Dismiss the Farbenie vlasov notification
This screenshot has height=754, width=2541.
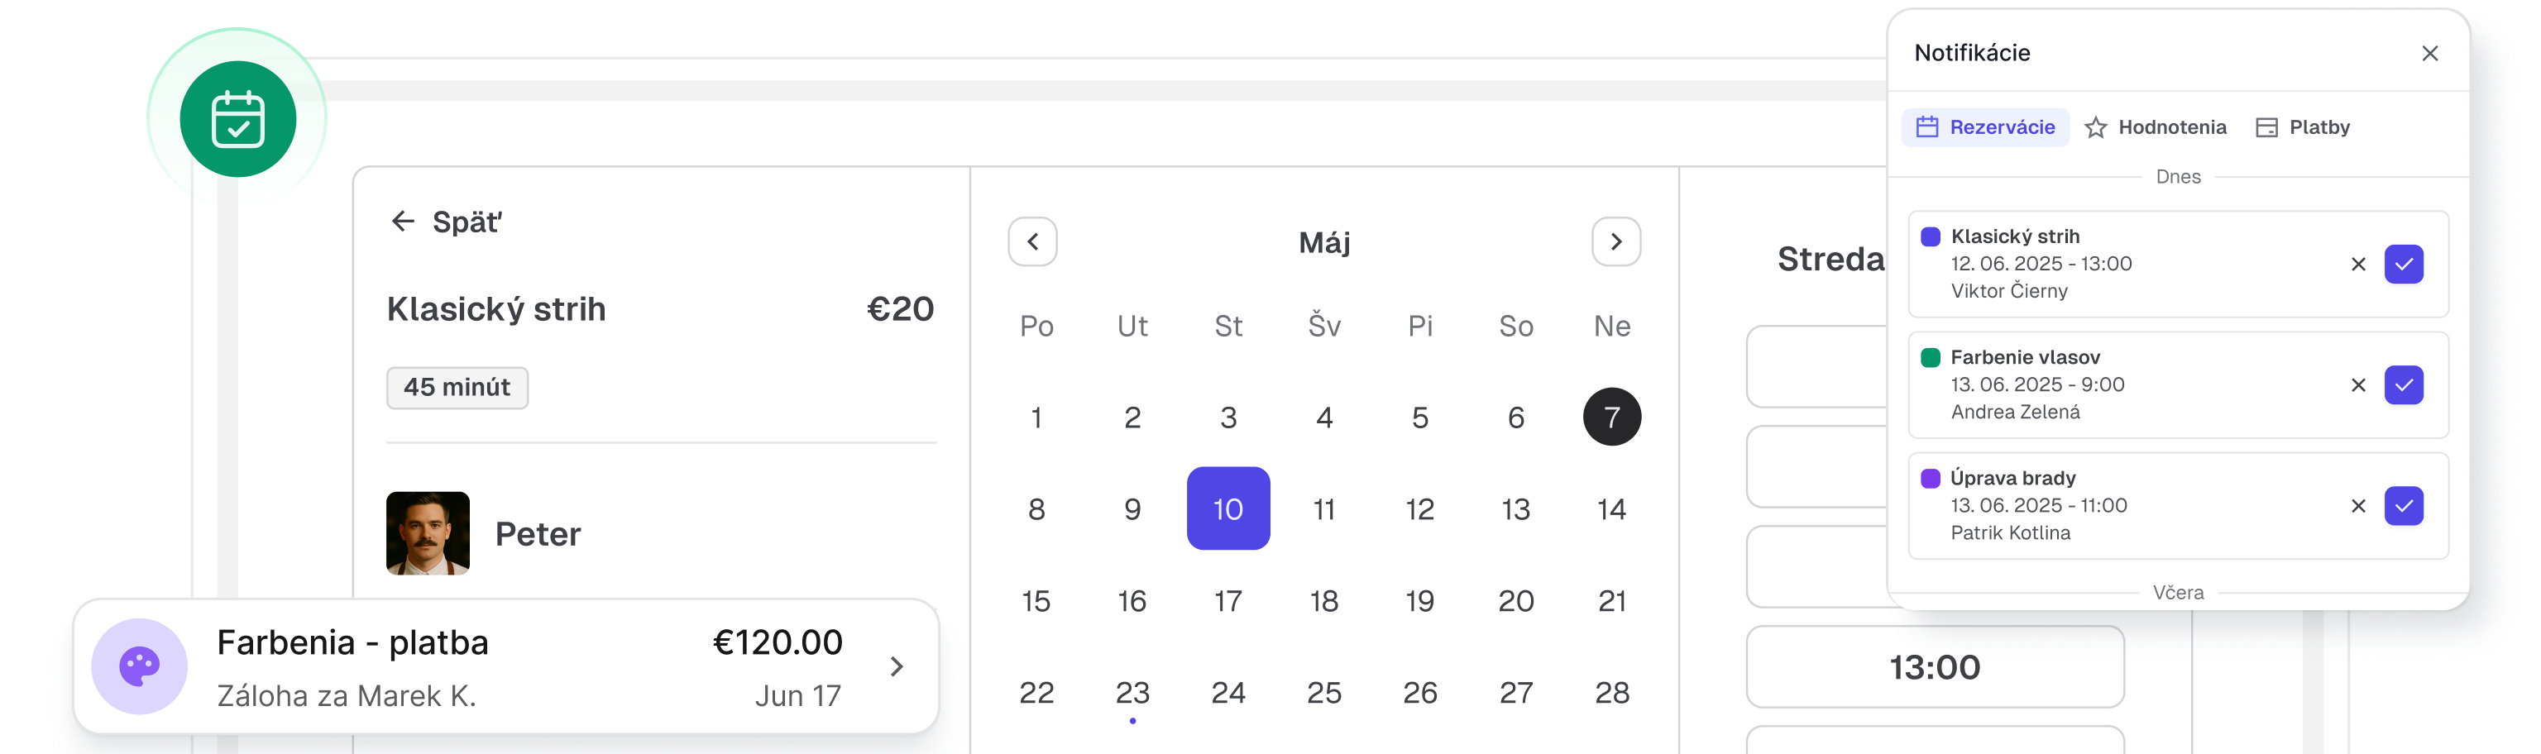click(x=2358, y=385)
